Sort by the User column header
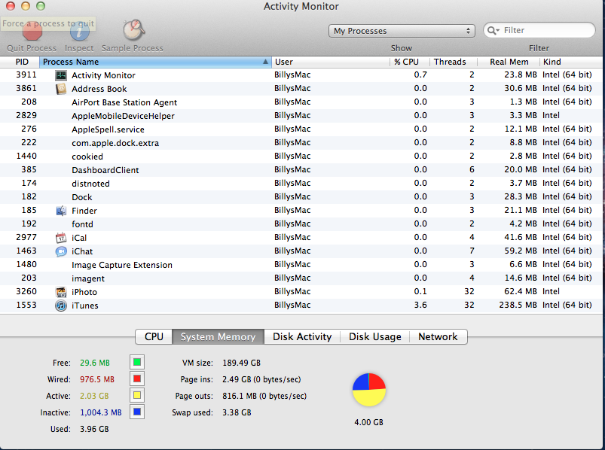The height and width of the screenshot is (450, 605). [331, 62]
